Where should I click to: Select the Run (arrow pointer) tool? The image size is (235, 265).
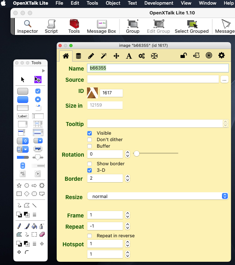point(23,80)
